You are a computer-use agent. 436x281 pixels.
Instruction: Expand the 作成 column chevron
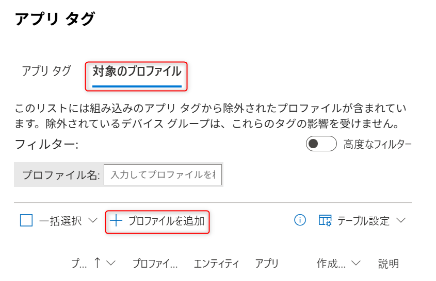click(356, 263)
